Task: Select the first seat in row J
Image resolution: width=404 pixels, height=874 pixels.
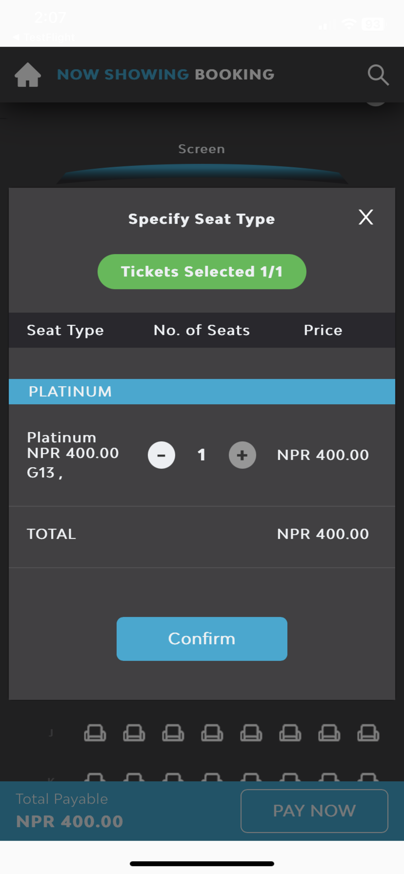Action: (x=95, y=733)
